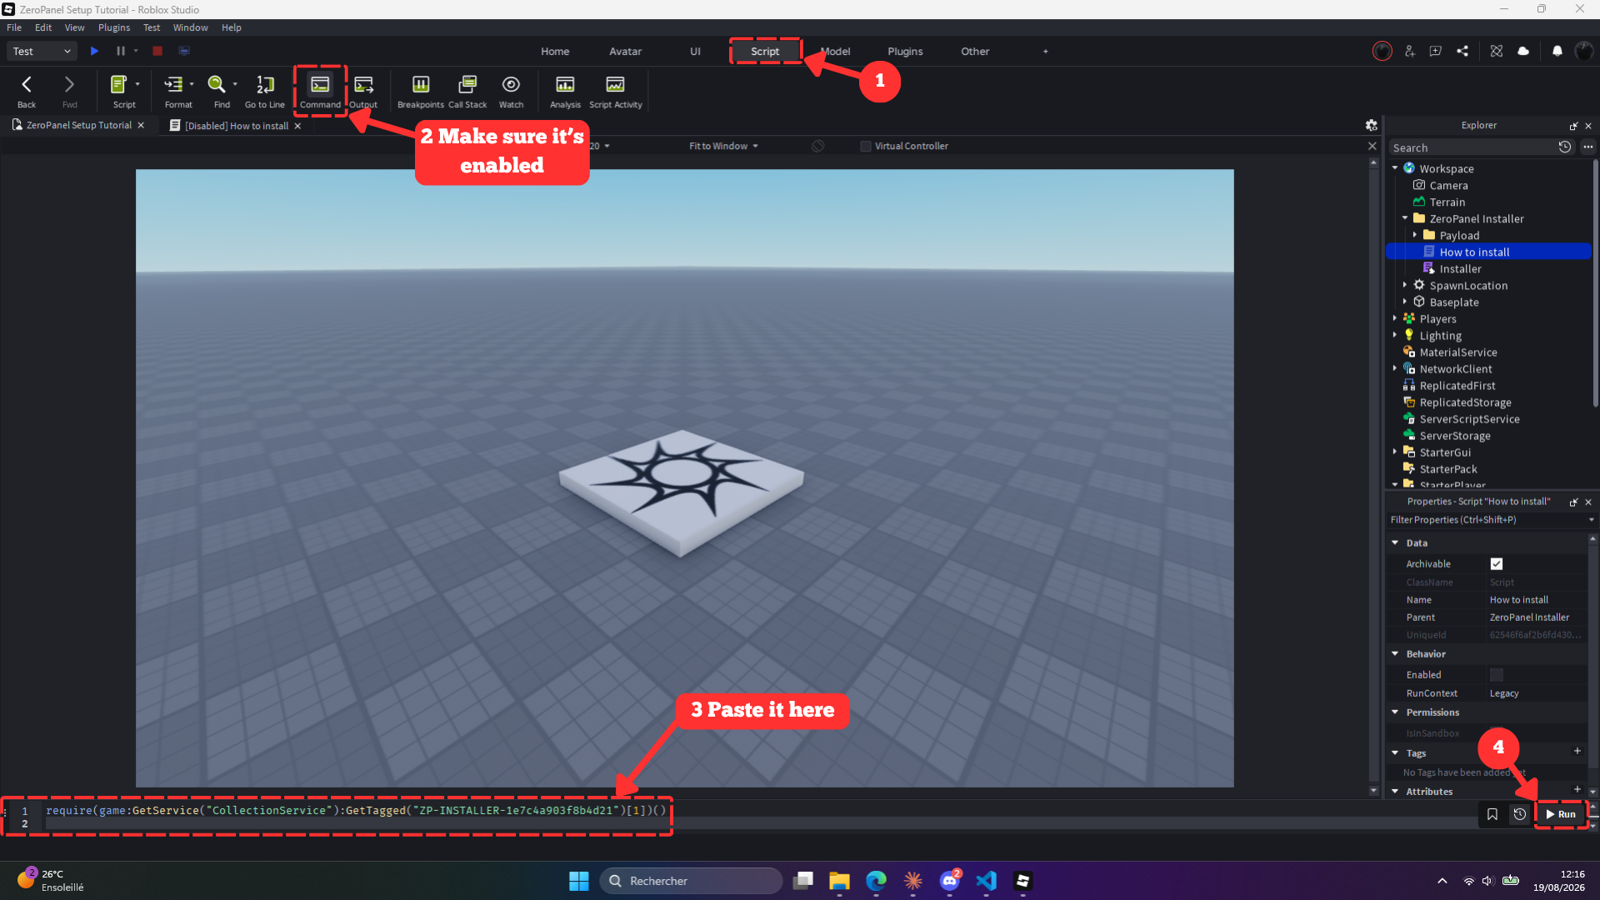
Task: Open the notifications bell icon
Action: (1557, 51)
